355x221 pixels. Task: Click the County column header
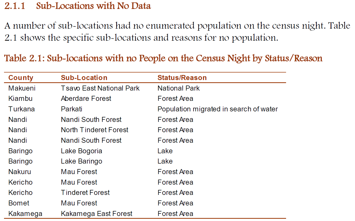21,78
